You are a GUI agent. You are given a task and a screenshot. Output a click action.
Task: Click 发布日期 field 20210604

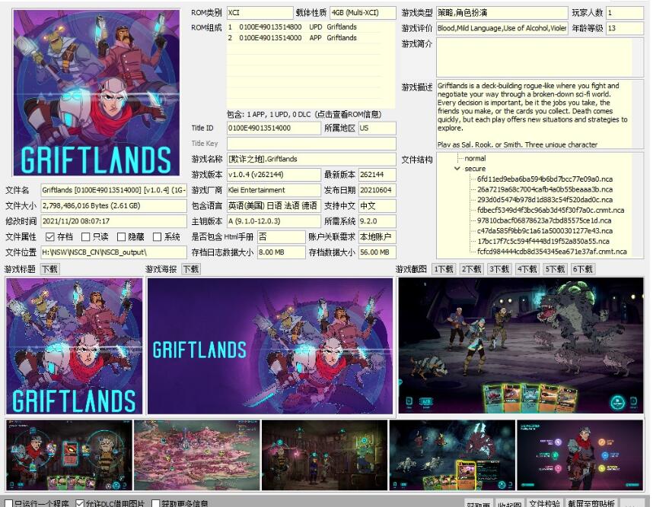coord(377,190)
